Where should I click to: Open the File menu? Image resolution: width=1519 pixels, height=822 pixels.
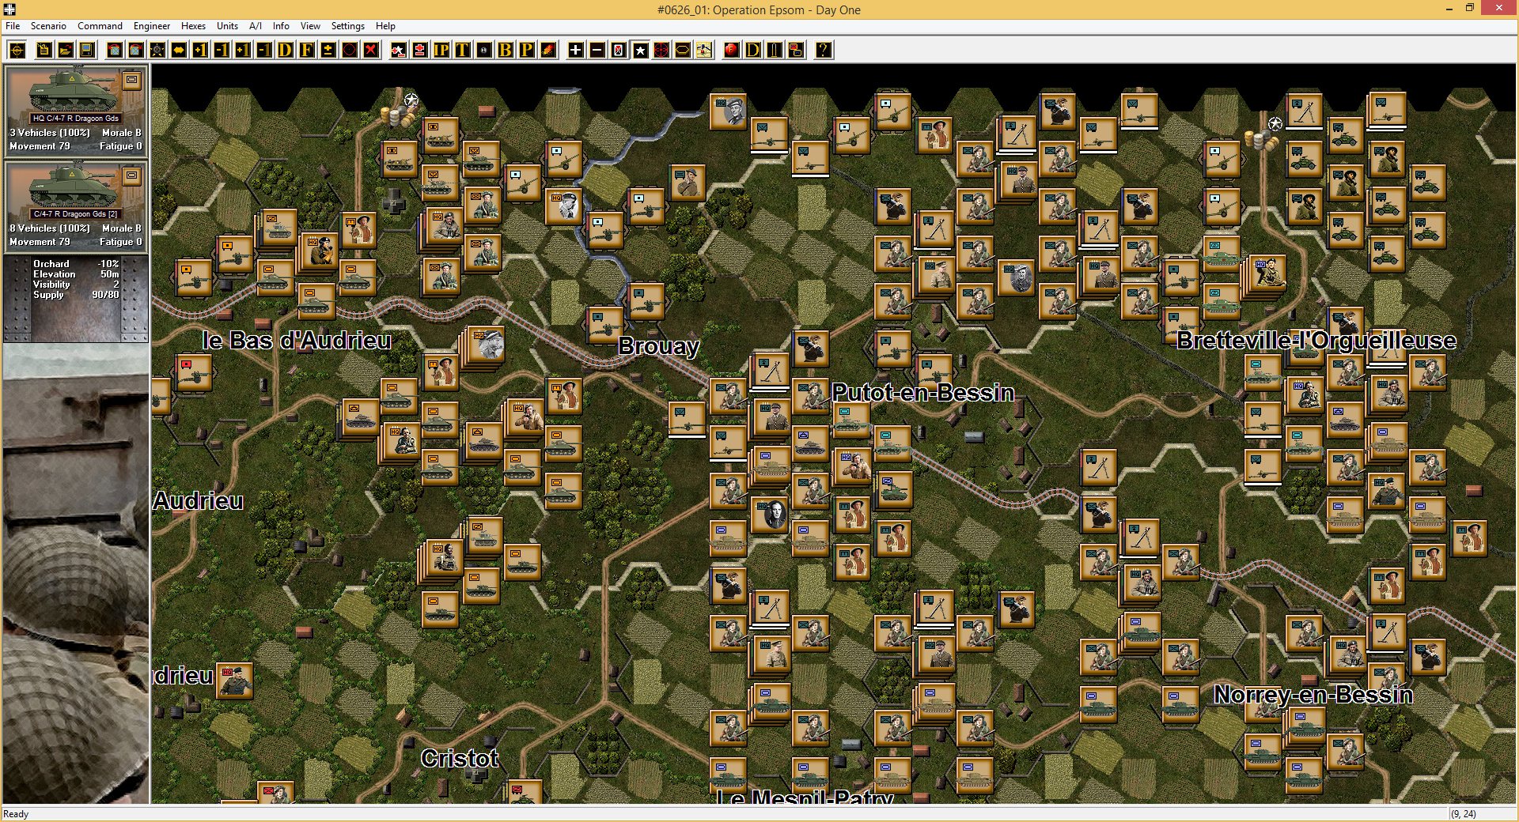[x=13, y=26]
